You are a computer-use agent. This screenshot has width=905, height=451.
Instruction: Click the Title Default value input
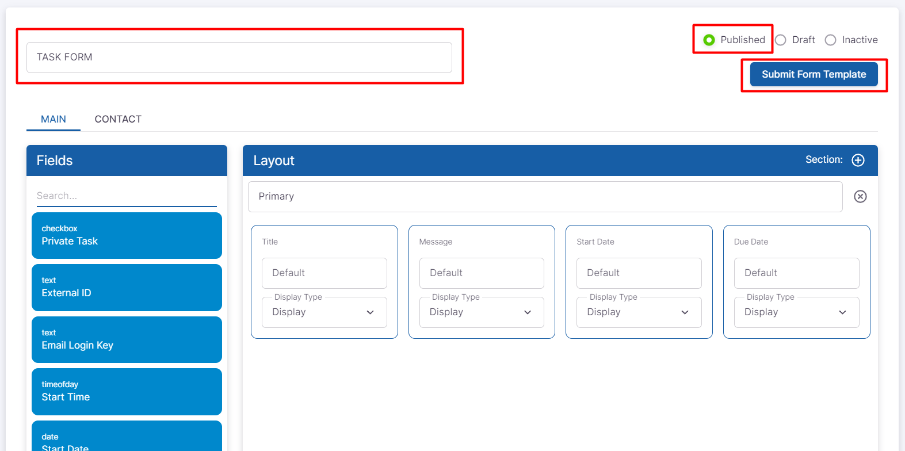(x=324, y=273)
